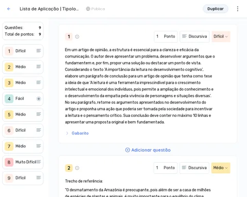
Task: Click the discursive lines icon in Muito Difícil item 8
Action: tap(39, 162)
